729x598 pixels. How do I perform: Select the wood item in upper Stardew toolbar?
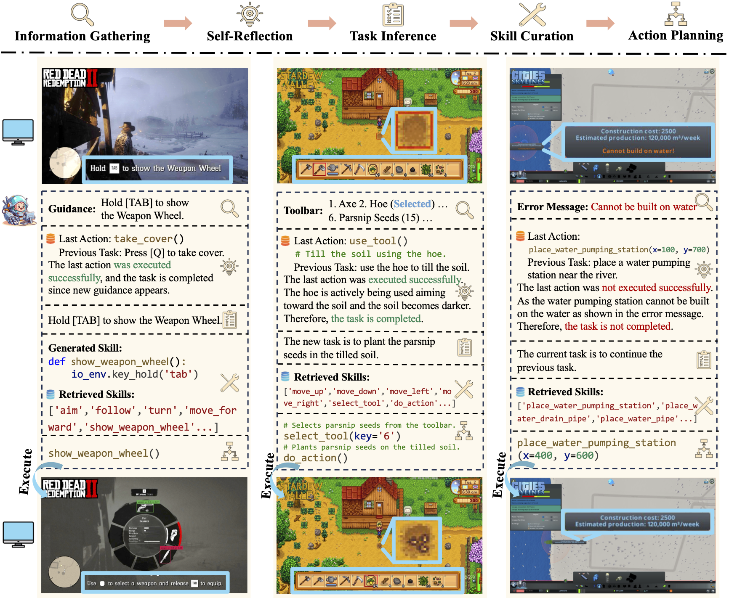[x=386, y=169]
